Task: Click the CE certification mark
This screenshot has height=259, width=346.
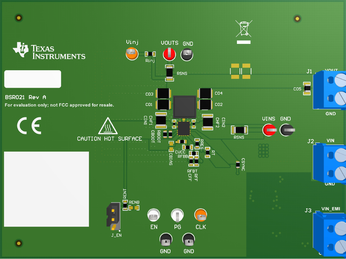Action: tap(29, 126)
